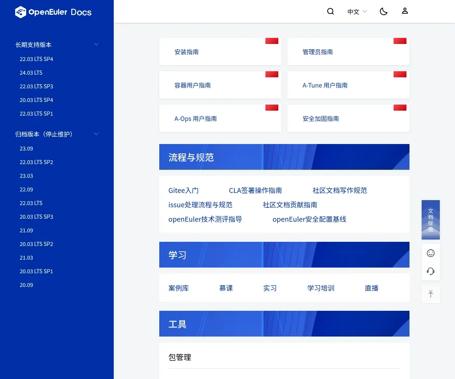Click the red badge on 安全加固指南 card
This screenshot has height=379, width=455.
pos(400,108)
